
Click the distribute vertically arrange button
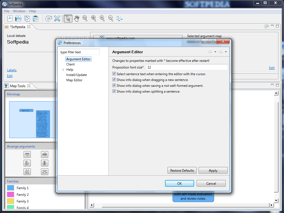pyautogui.click(x=45, y=171)
